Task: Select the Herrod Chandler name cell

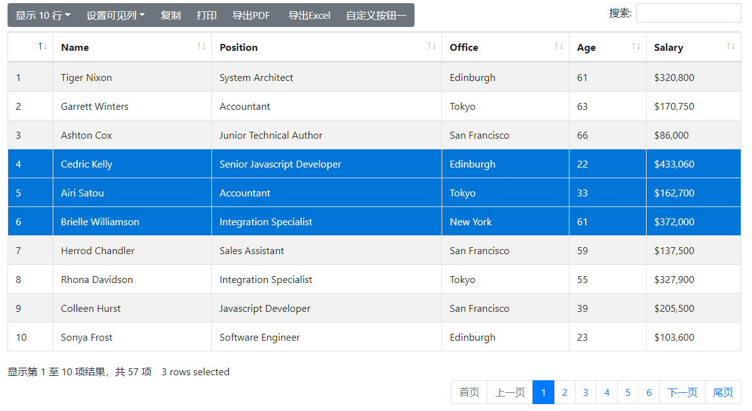Action: click(132, 250)
